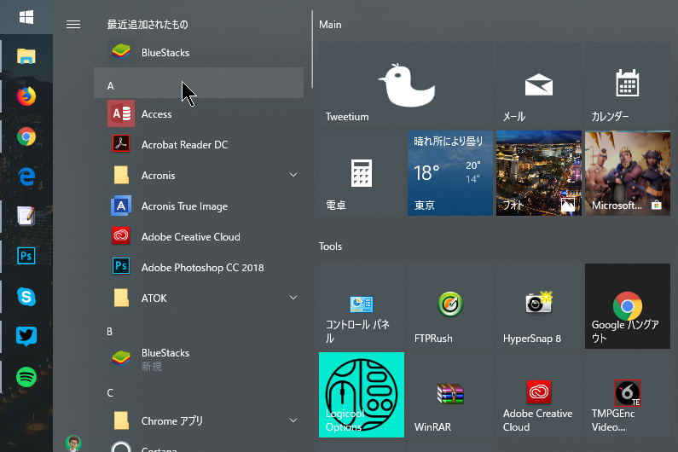Launch Firefox from the taskbar
The height and width of the screenshot is (452, 678).
click(x=26, y=96)
